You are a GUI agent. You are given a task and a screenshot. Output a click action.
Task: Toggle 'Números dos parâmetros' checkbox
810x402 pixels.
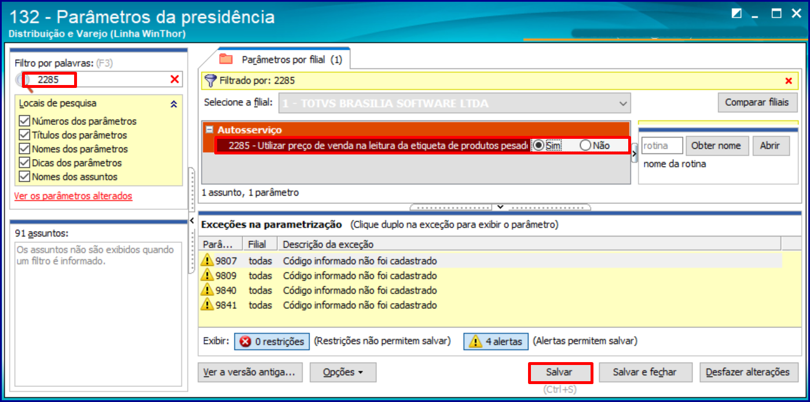coord(24,121)
